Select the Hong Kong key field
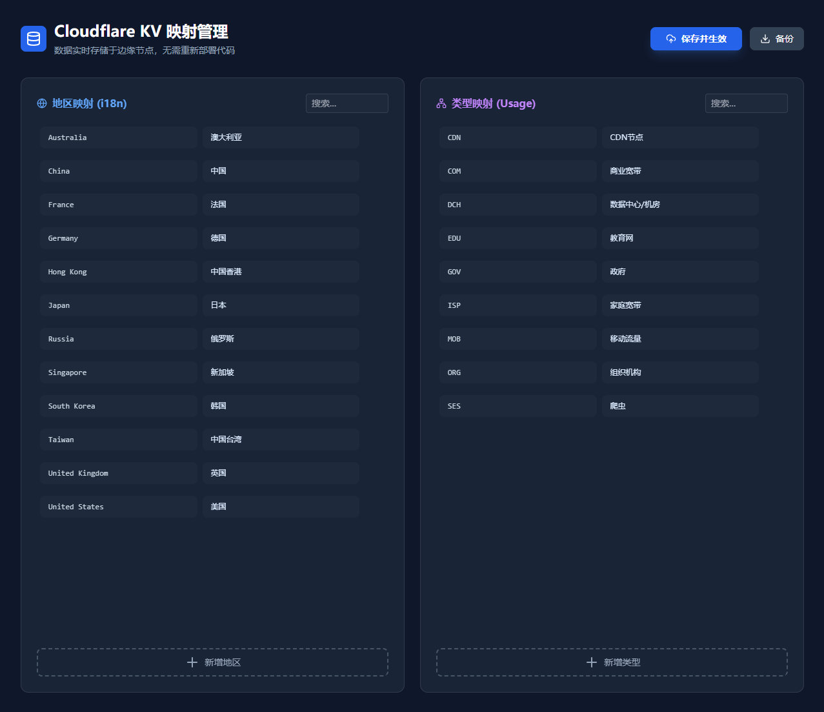This screenshot has height=712, width=824. point(119,272)
